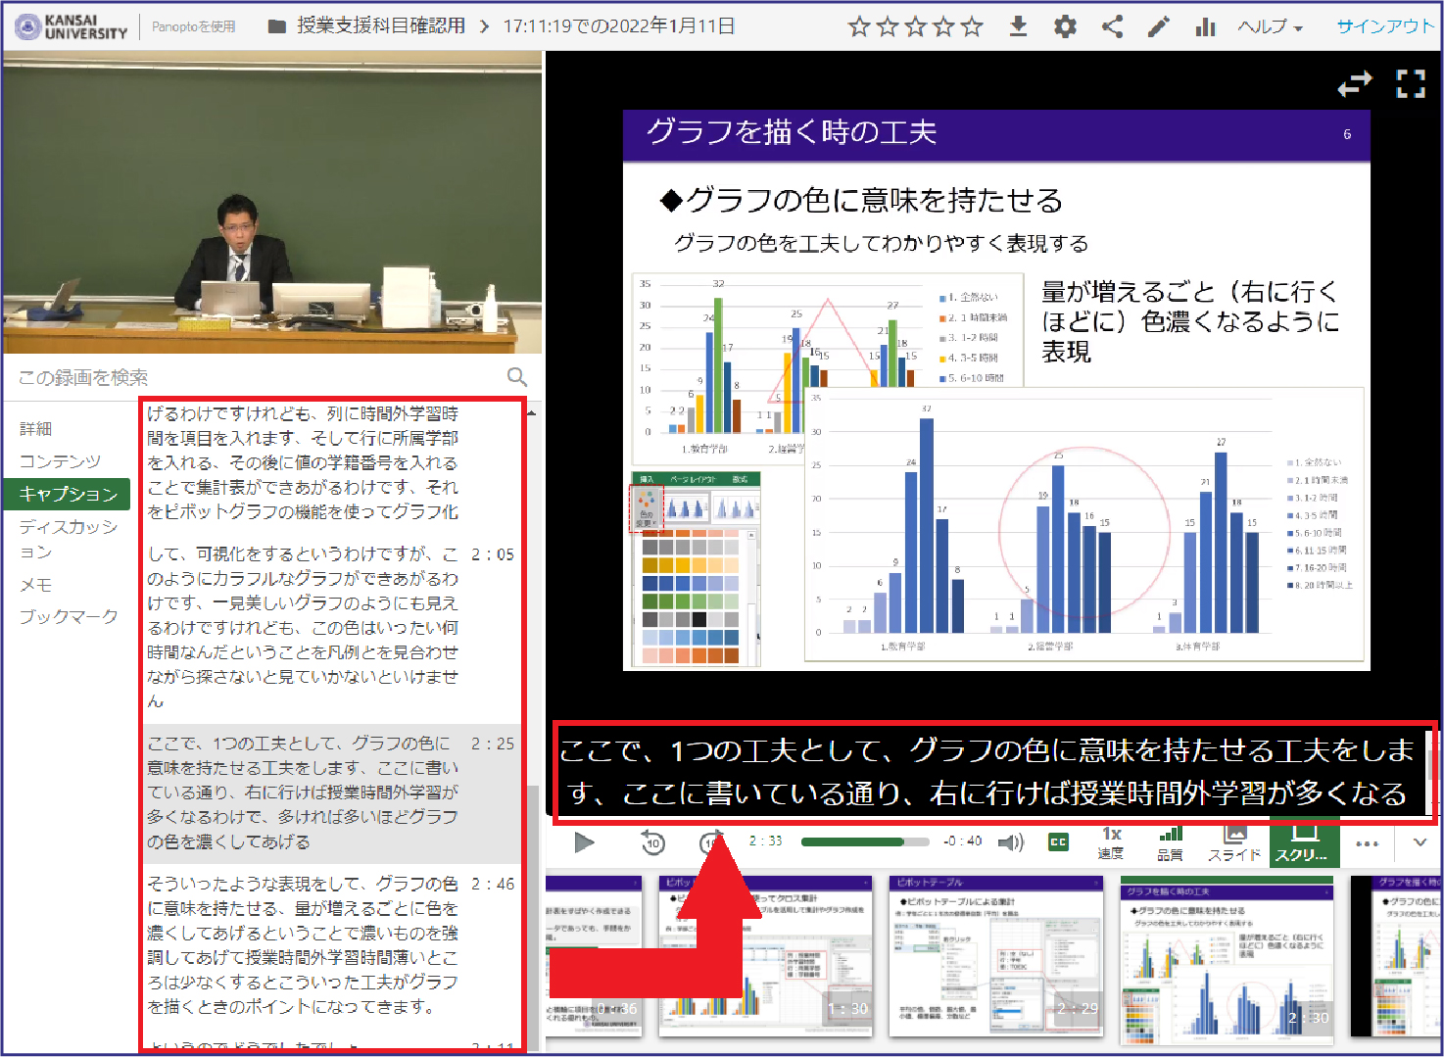Swap primary and secondary video streams
This screenshot has height=1057, width=1444.
pyautogui.click(x=1355, y=85)
